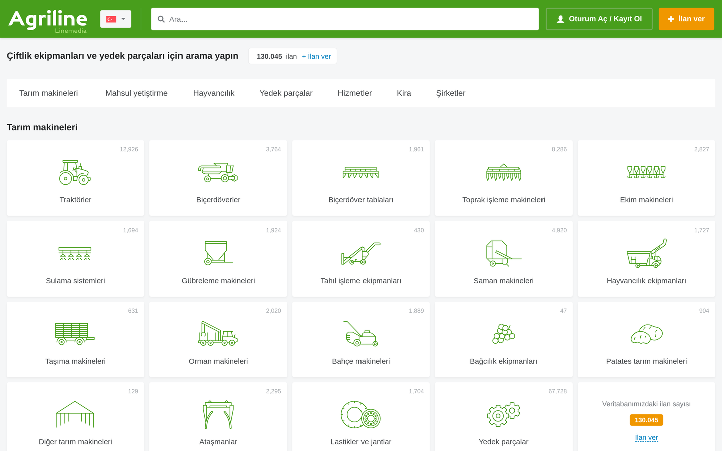Open the Tarım makineleri menu tab
722x451 pixels.
tap(49, 93)
